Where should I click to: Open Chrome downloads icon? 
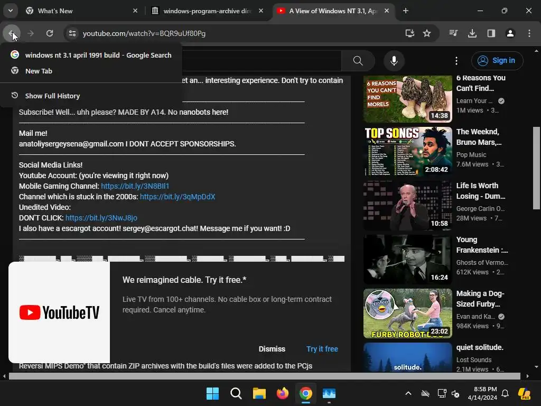(x=472, y=33)
